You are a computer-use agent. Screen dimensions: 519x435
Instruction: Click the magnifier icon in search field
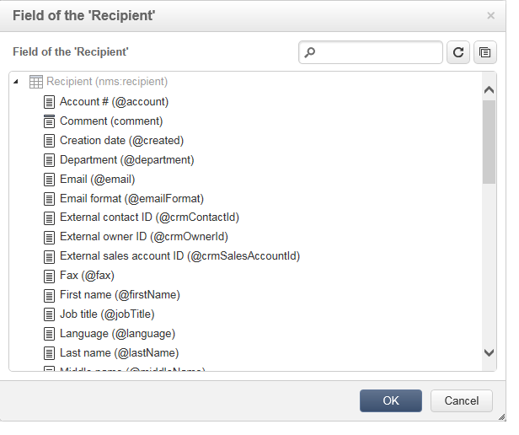point(310,52)
